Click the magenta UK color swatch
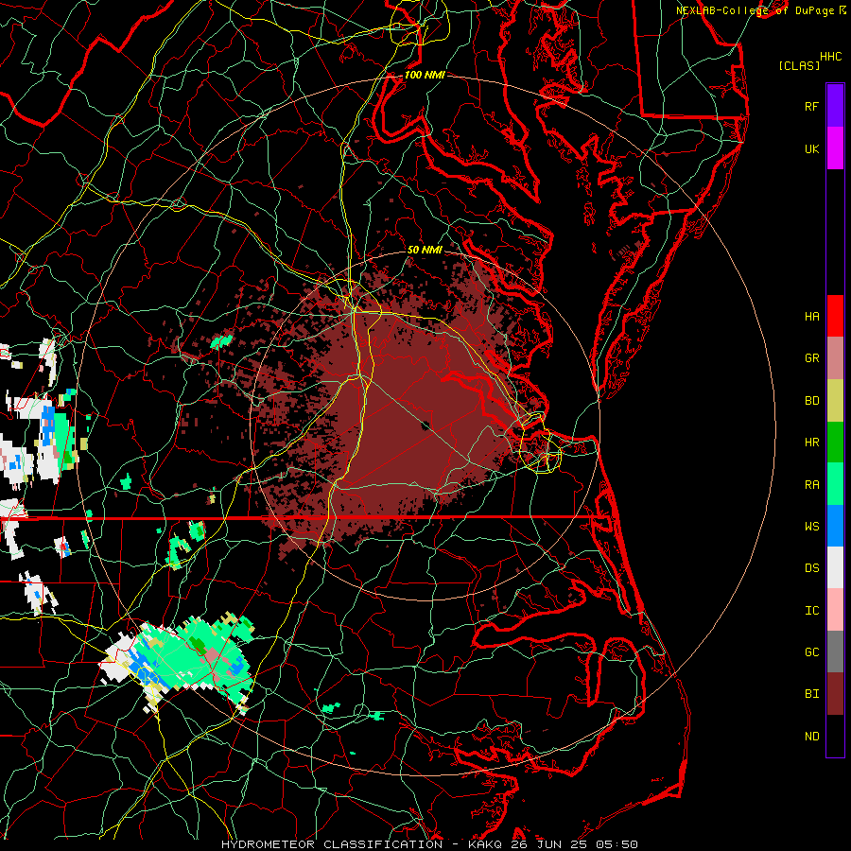 pyautogui.click(x=835, y=148)
